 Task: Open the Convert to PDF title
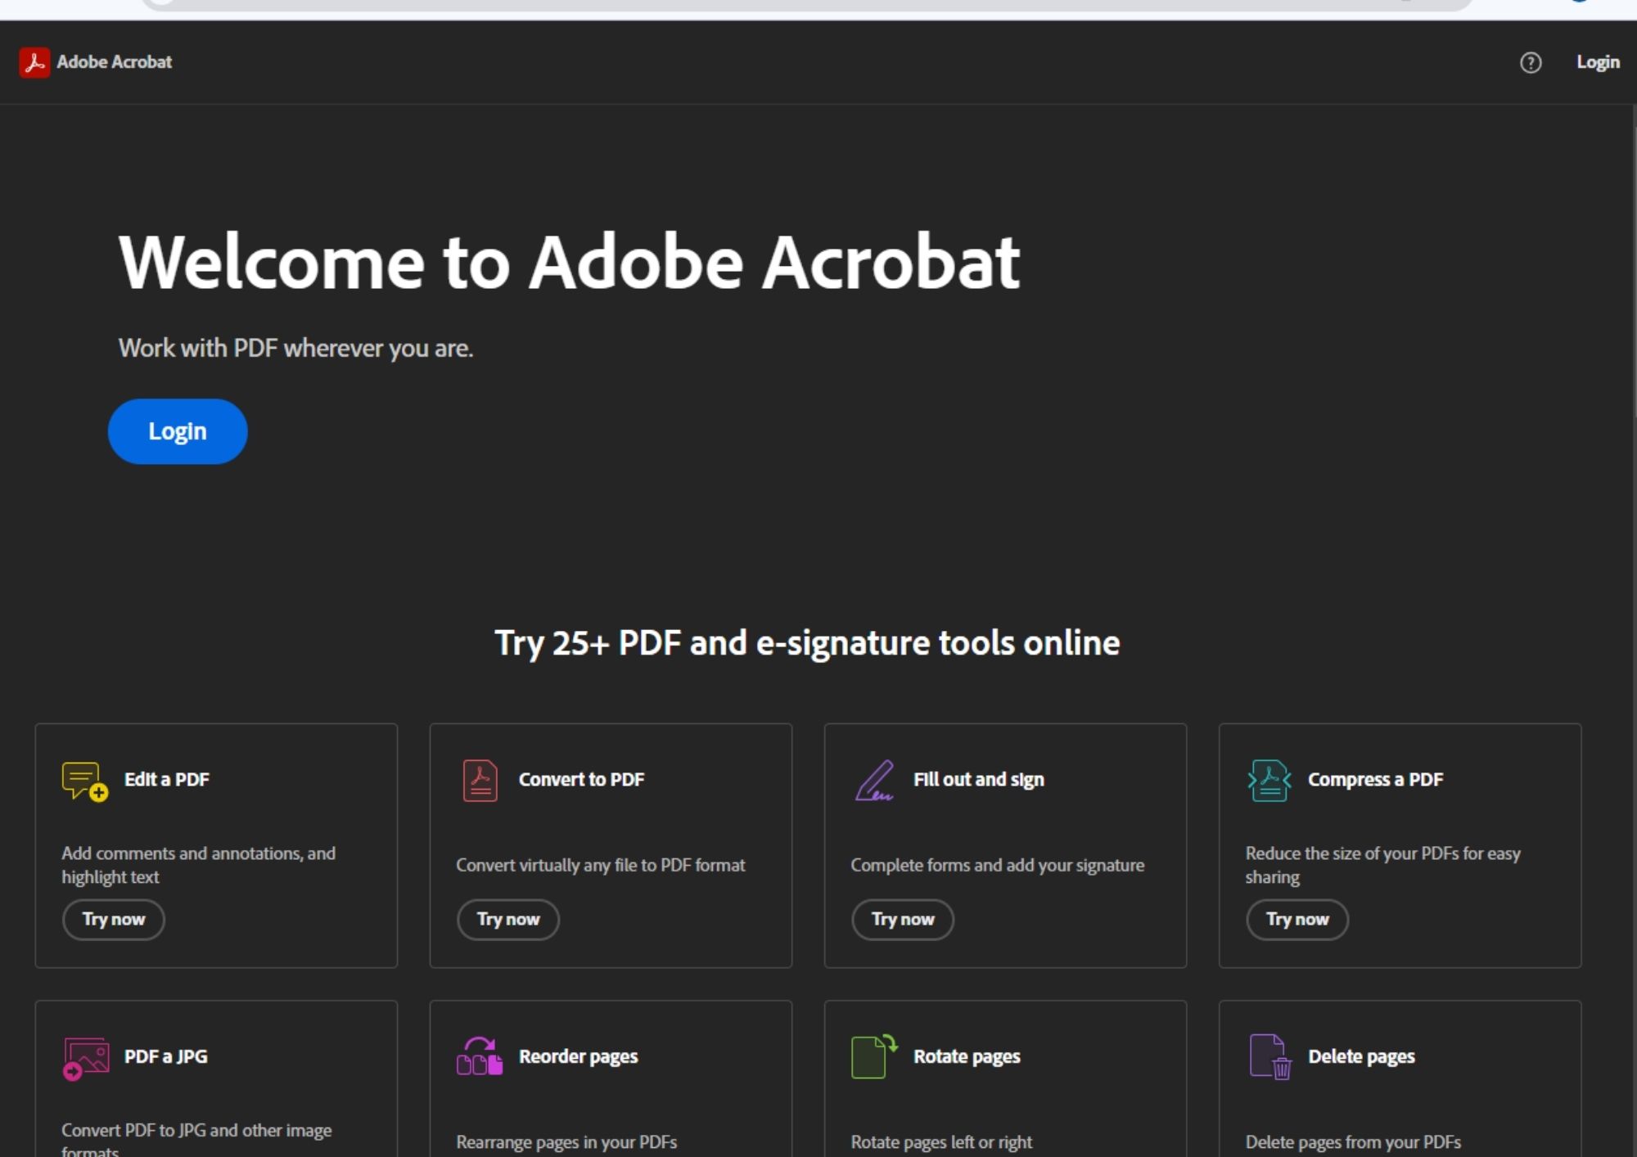coord(582,780)
